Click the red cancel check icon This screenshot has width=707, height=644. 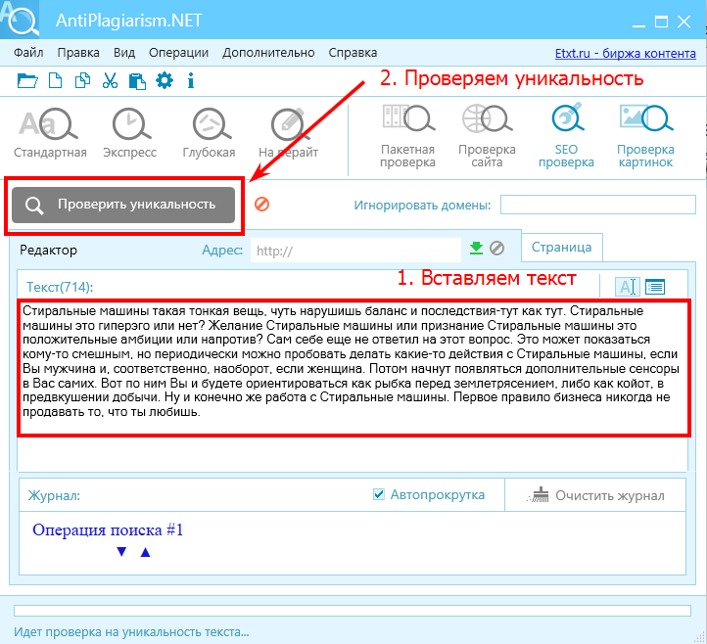pyautogui.click(x=261, y=205)
